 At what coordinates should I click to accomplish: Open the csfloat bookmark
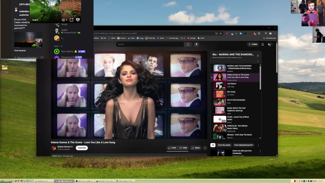point(112,38)
